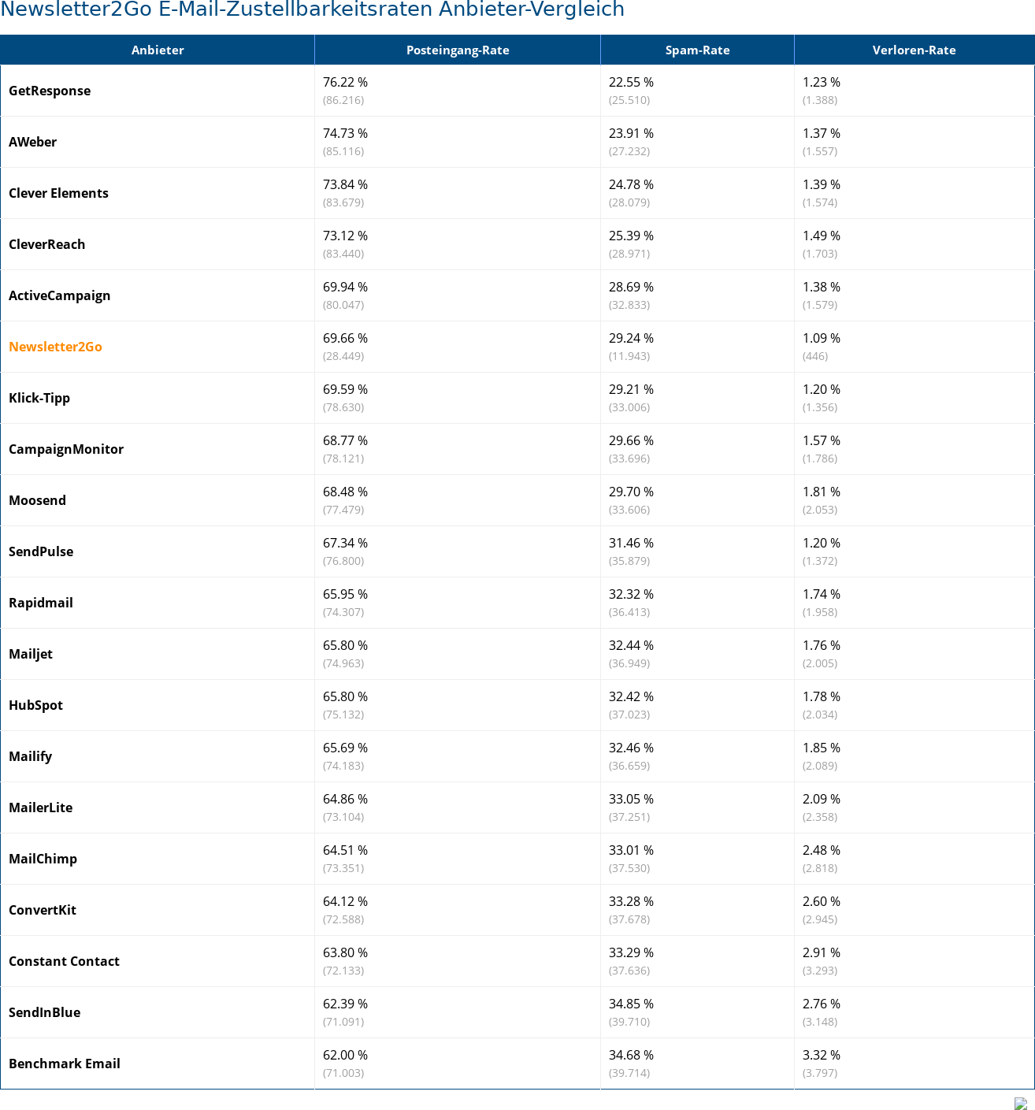Screen dimensions: 1035x1110
Task: Click the Verloren-Rate column header
Action: click(914, 50)
